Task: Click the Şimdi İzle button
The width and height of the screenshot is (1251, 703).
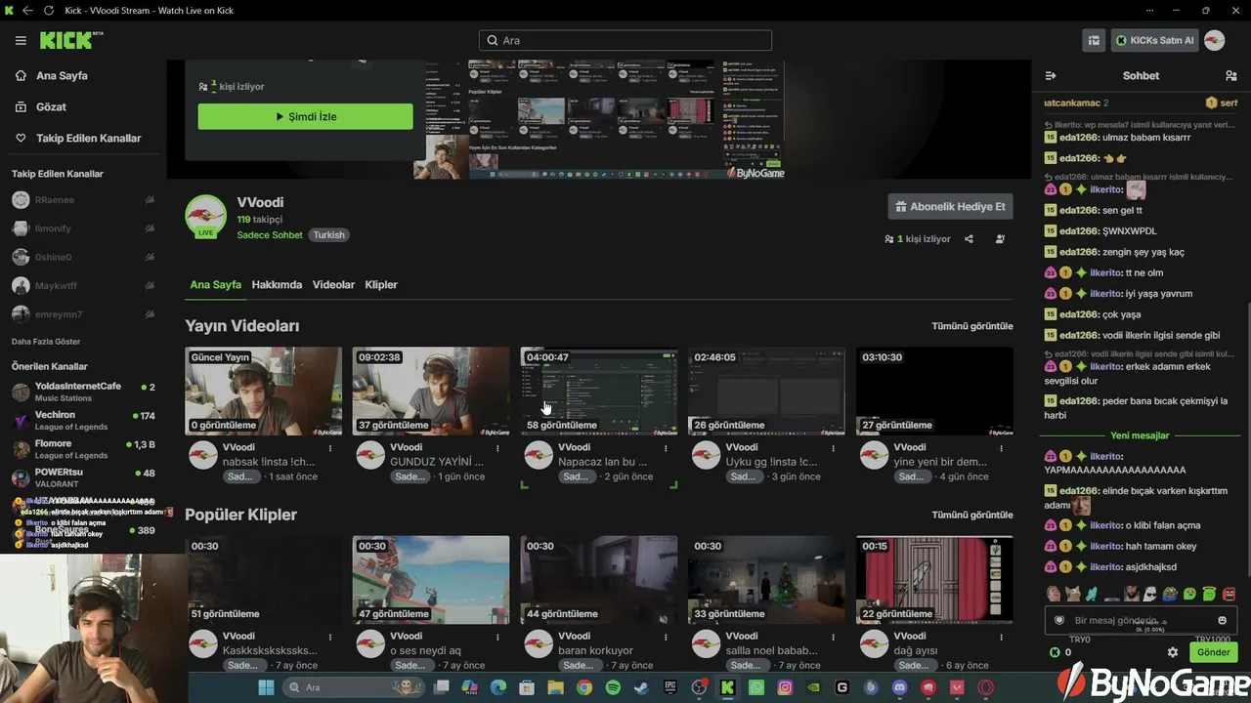Action: tap(306, 117)
